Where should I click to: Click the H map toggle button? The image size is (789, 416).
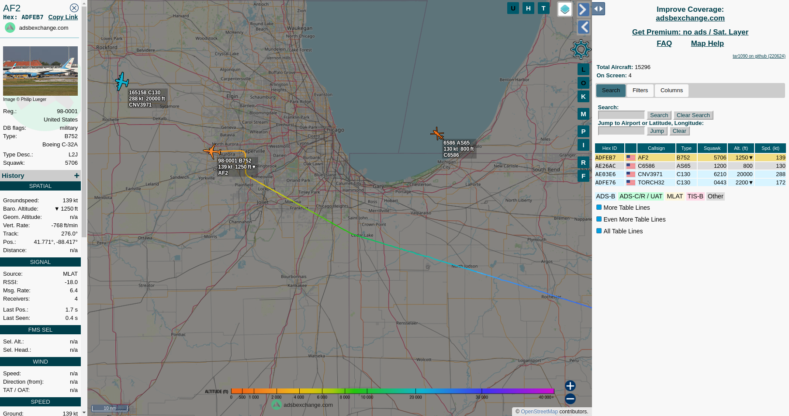528,8
